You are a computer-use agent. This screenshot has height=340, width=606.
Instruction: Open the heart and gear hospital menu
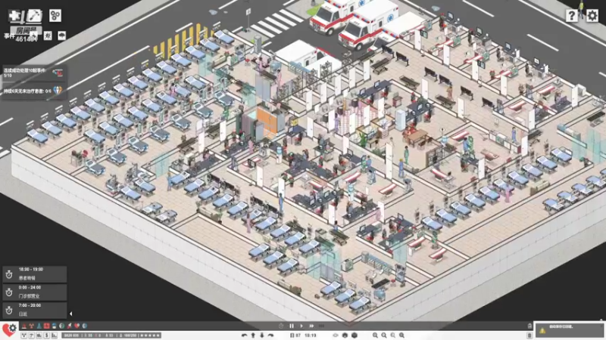click(9, 330)
